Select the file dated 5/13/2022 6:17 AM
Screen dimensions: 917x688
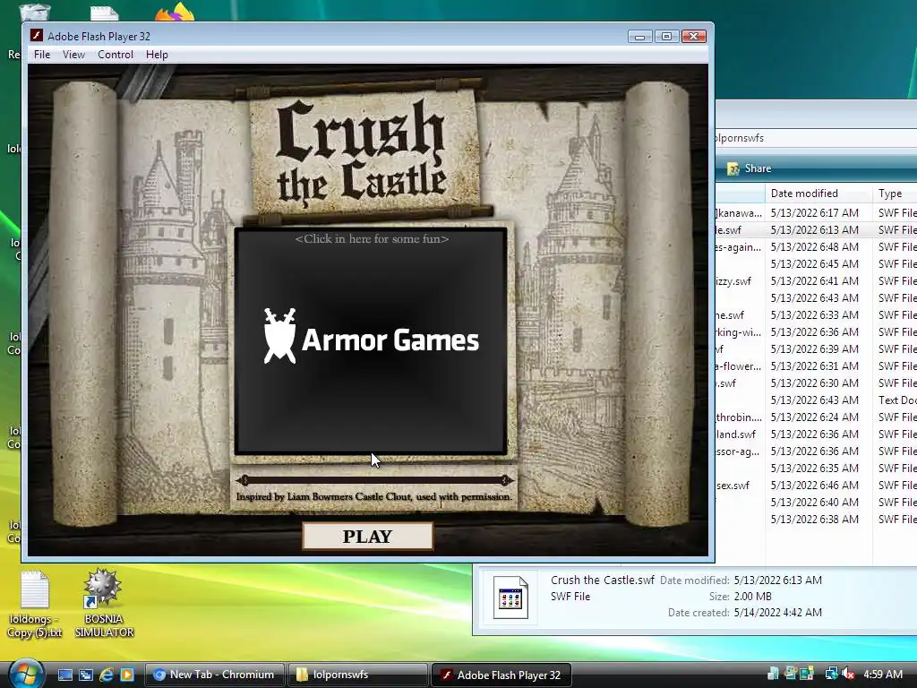click(x=816, y=213)
